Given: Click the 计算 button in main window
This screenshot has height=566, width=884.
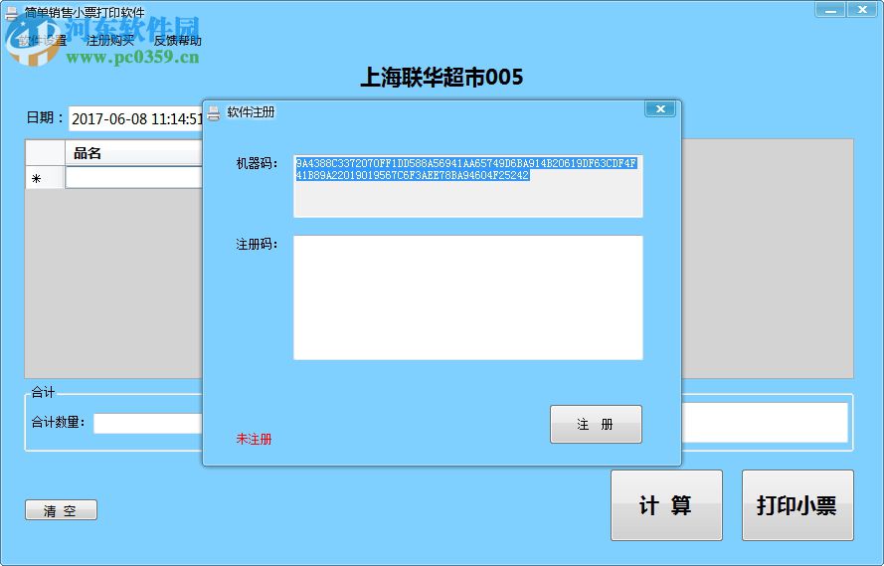Looking at the screenshot, I should click(666, 505).
